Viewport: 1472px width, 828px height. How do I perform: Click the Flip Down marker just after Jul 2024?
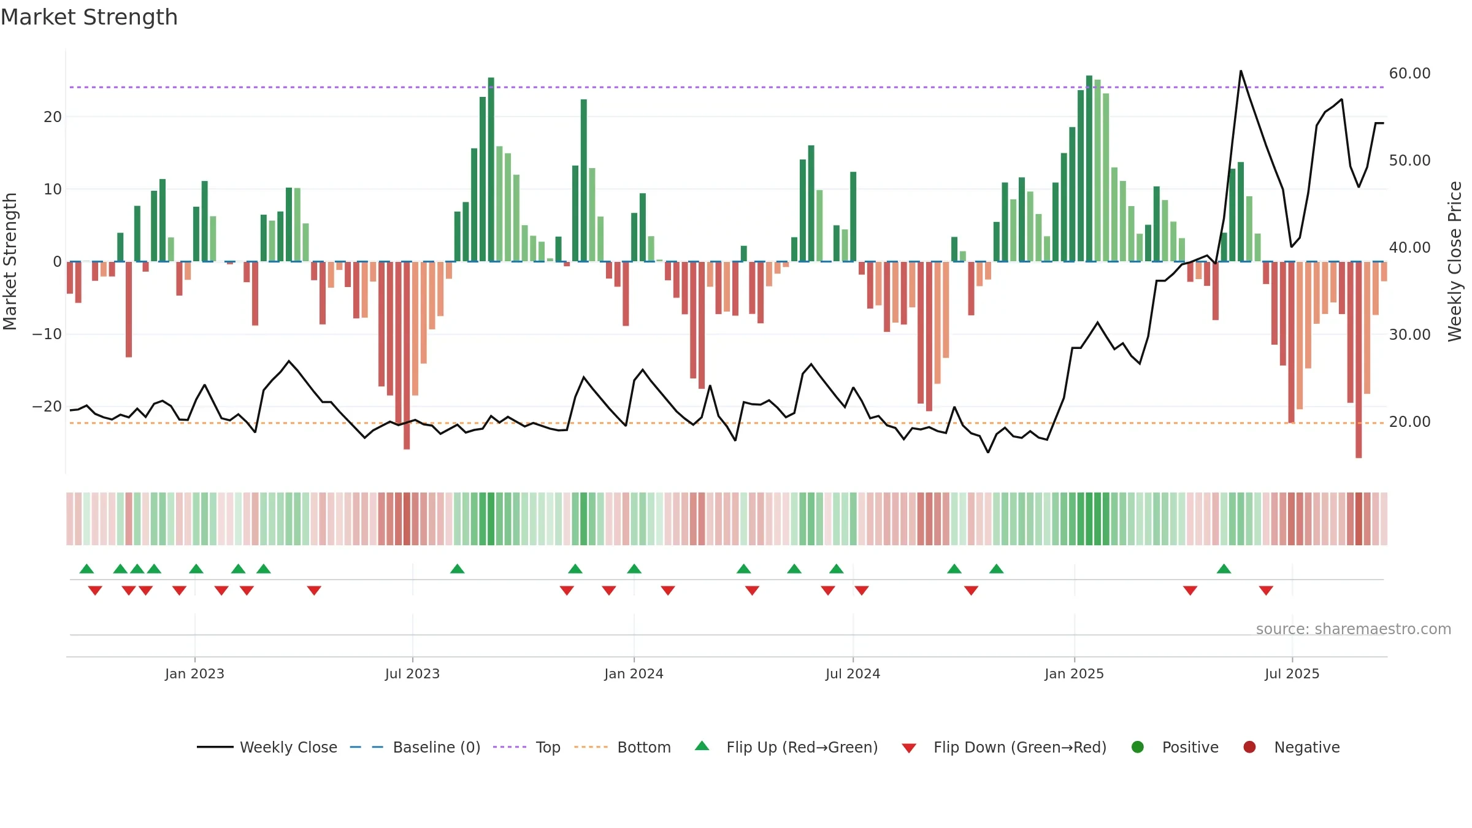862,591
